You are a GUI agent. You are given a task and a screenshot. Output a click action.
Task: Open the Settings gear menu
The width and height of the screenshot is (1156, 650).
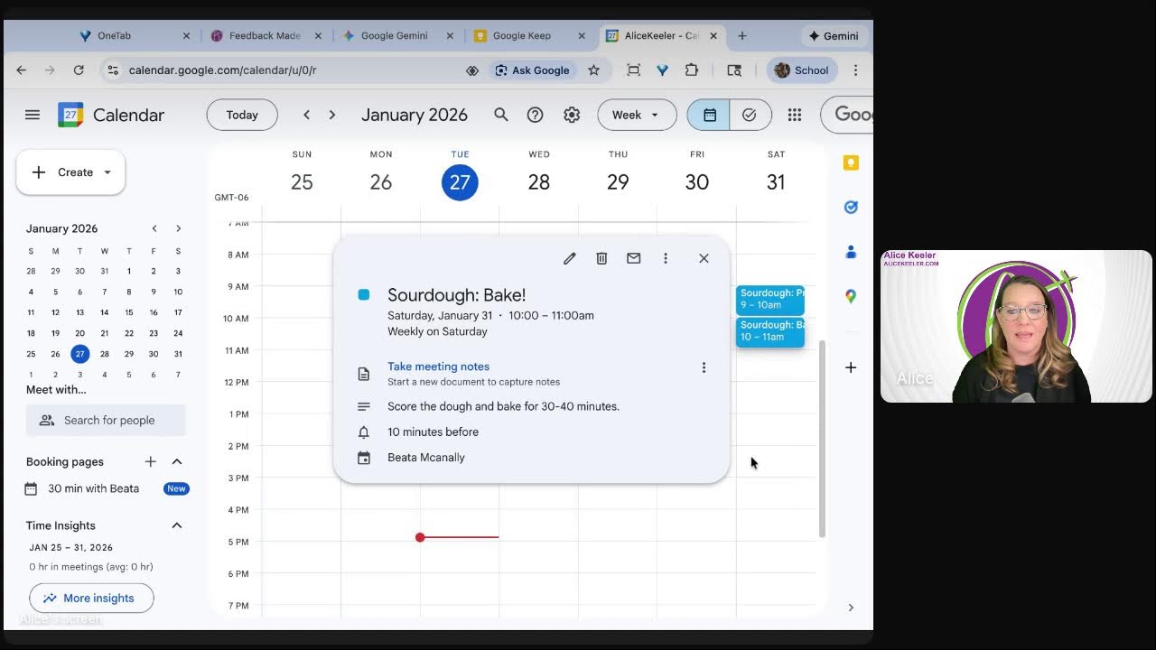[x=572, y=115]
